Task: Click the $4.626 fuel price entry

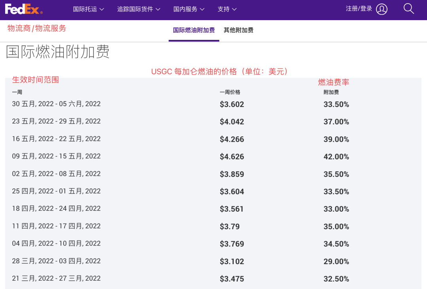Action: point(232,156)
